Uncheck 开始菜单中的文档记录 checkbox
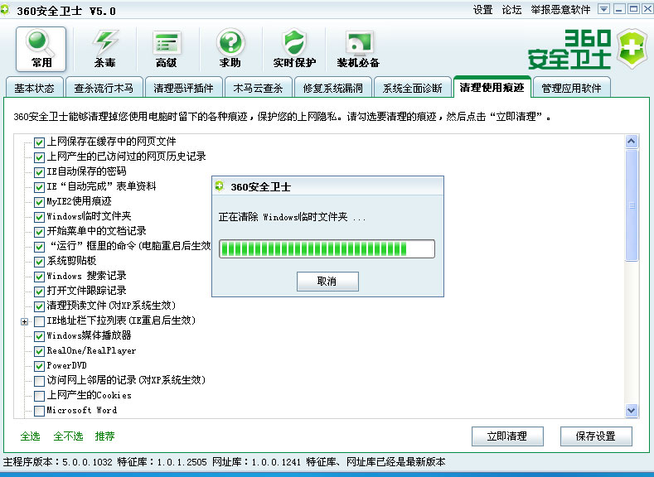This screenshot has width=654, height=477. coord(39,232)
